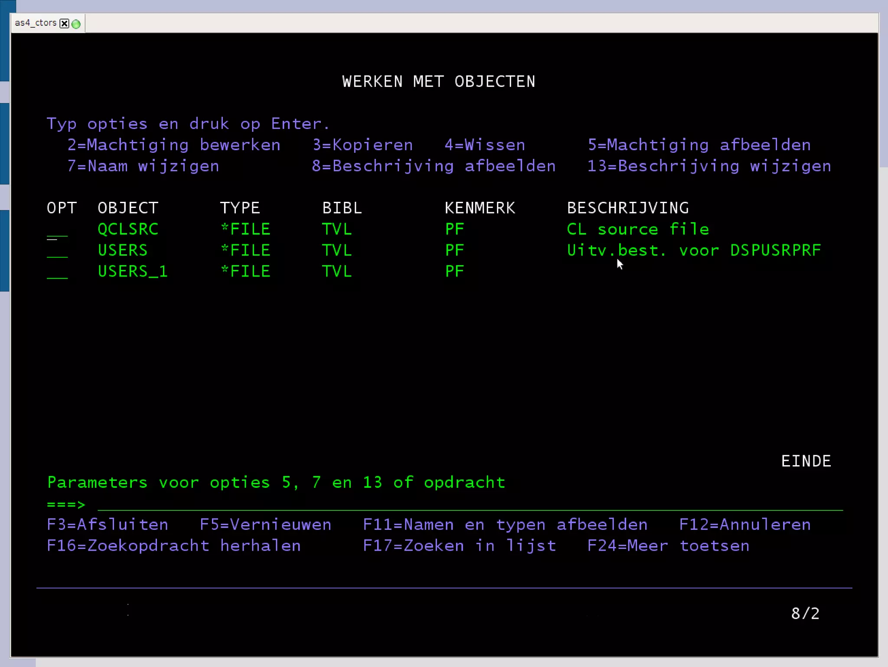
Task: Close the as4_ctors session tab
Action: (64, 23)
